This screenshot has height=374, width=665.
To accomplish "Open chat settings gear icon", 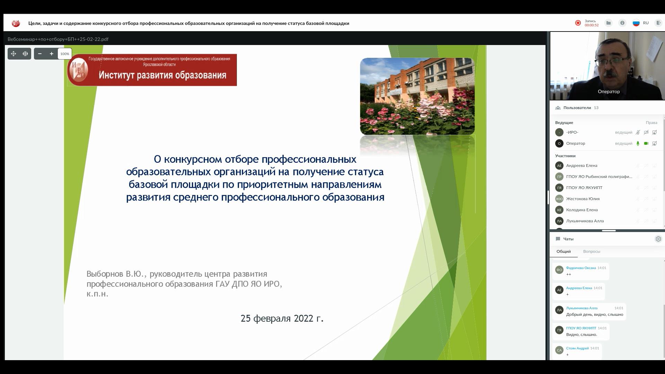I will 658,239.
